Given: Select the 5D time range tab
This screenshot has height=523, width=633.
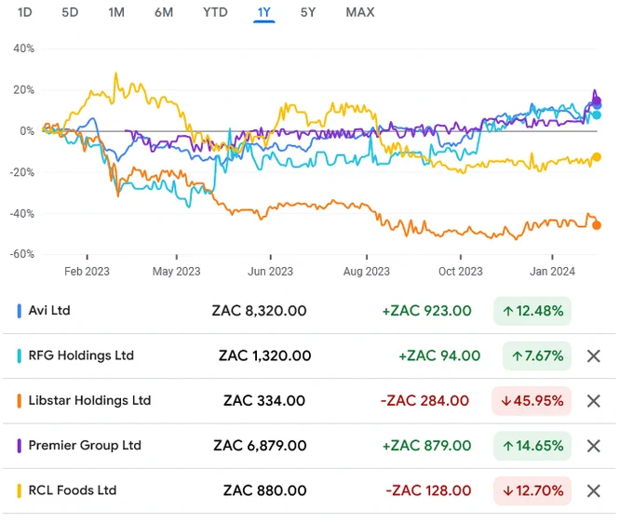Looking at the screenshot, I should point(70,12).
